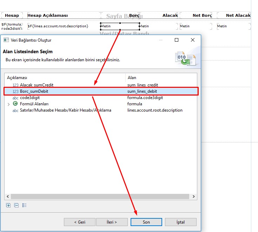258x232 pixels.
Task: Expand the Formül Alanları tree node
Action: point(9,104)
